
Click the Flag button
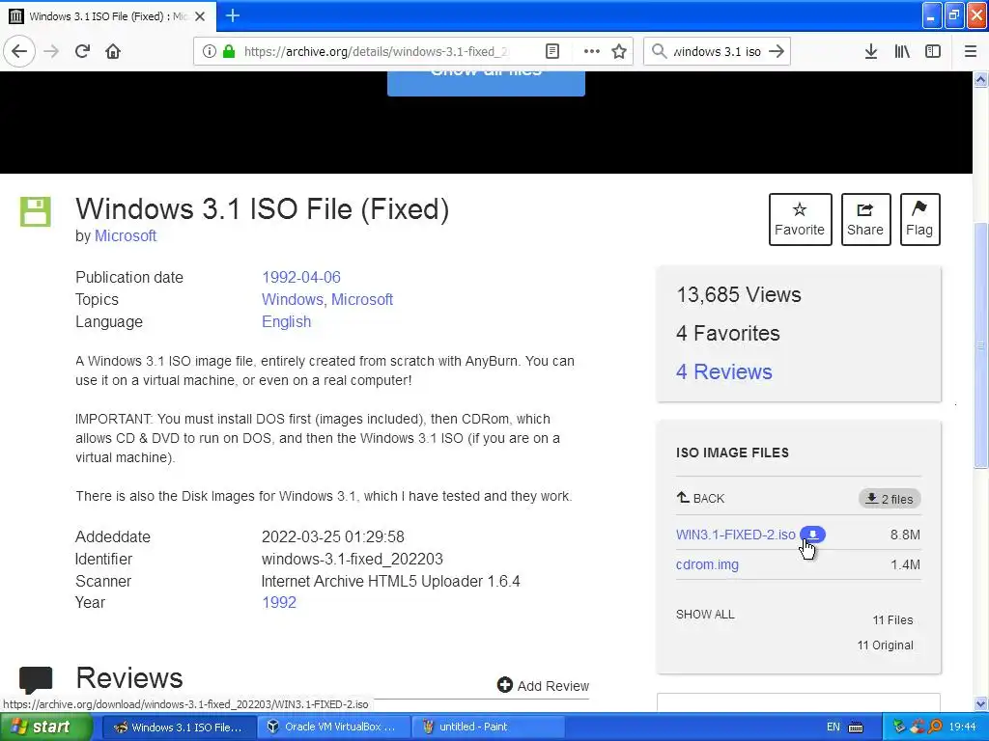click(919, 219)
